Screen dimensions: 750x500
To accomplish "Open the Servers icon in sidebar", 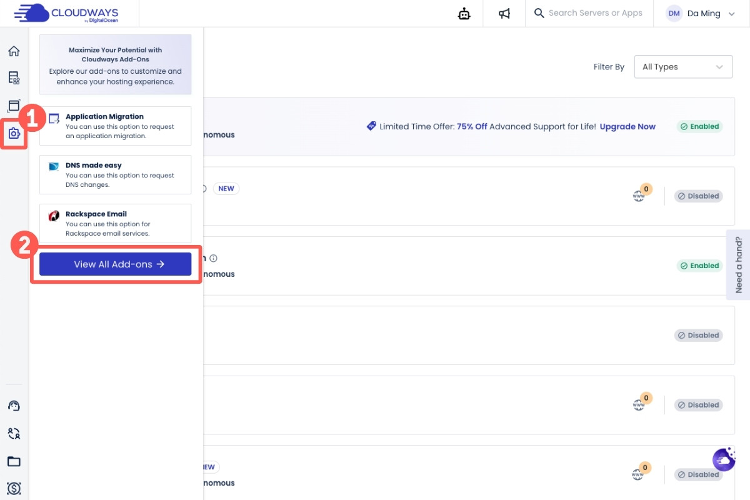I will [x=14, y=78].
